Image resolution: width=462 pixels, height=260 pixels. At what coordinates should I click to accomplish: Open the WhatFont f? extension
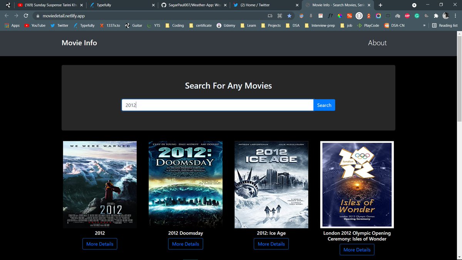tap(330, 16)
